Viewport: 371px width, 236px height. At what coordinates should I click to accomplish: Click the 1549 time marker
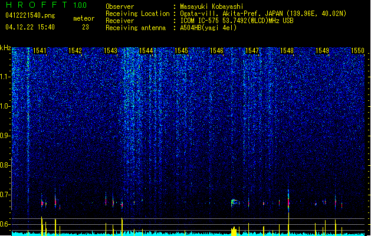[x=322, y=51]
